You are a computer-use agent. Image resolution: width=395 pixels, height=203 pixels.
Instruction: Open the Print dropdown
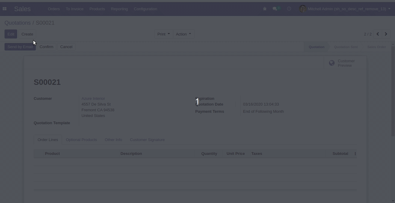coord(163,34)
